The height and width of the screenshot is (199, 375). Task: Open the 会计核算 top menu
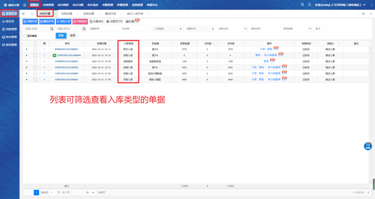click(x=63, y=5)
